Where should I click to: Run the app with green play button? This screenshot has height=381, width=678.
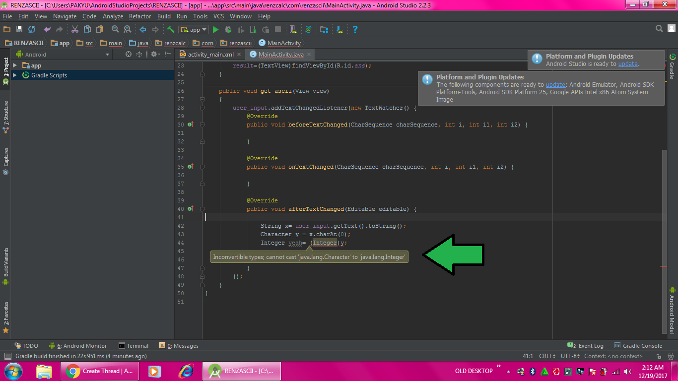pyautogui.click(x=216, y=30)
